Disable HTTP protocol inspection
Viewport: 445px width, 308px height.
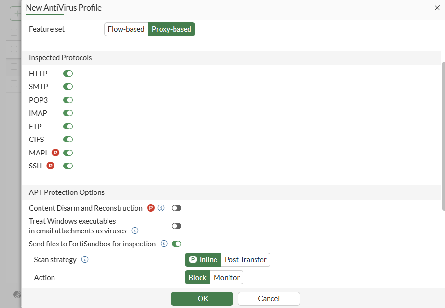point(68,74)
